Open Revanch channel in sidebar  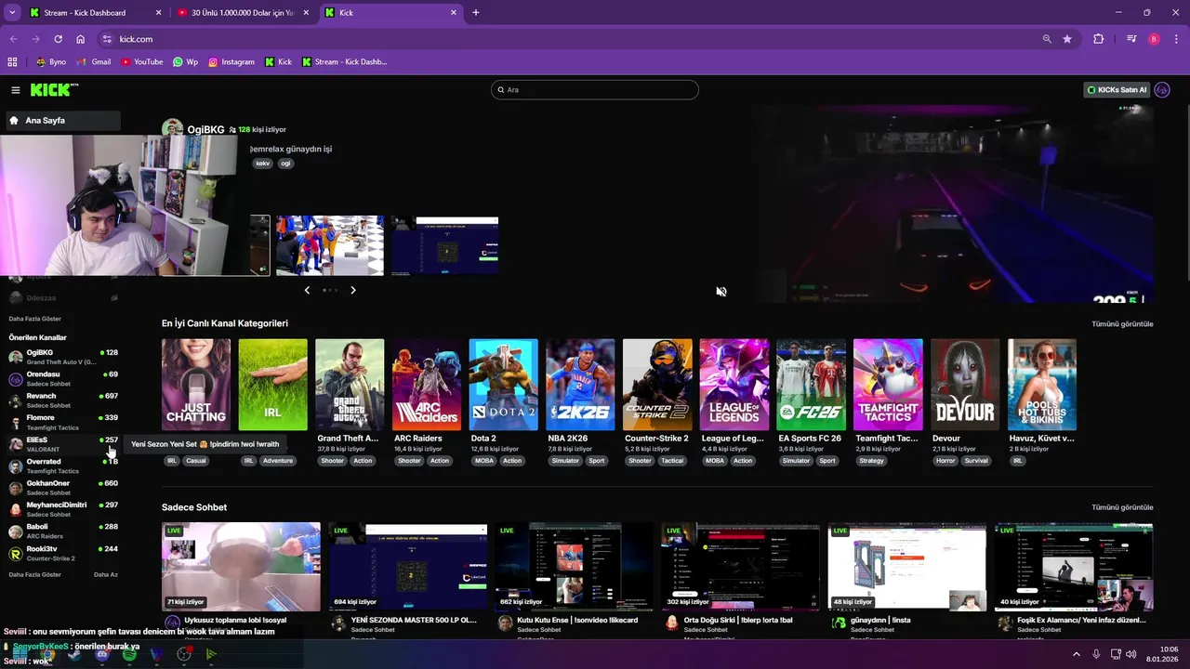pos(63,400)
